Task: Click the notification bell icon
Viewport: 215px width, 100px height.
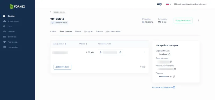Action: pyautogui.click(x=158, y=4)
